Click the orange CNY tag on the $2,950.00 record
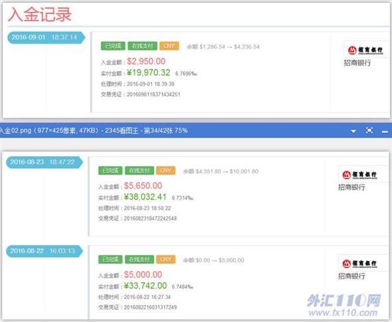This screenshot has width=392, height=322. 169,46
